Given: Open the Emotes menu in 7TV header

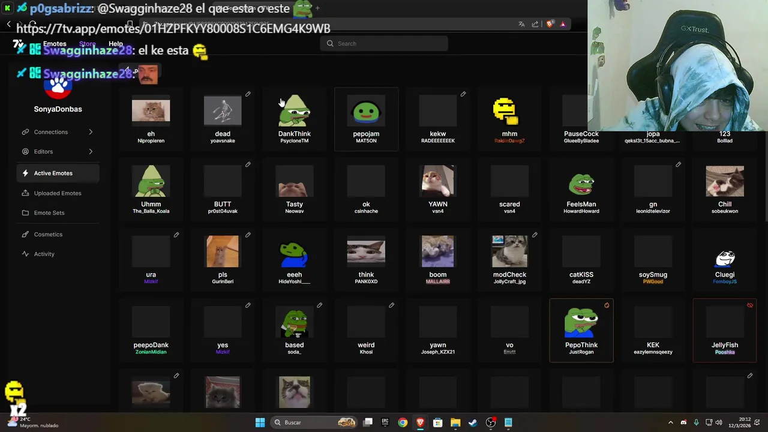Looking at the screenshot, I should [55, 44].
